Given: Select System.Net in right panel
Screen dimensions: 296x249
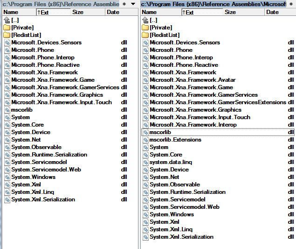Looking at the screenshot, I should pos(165,177).
